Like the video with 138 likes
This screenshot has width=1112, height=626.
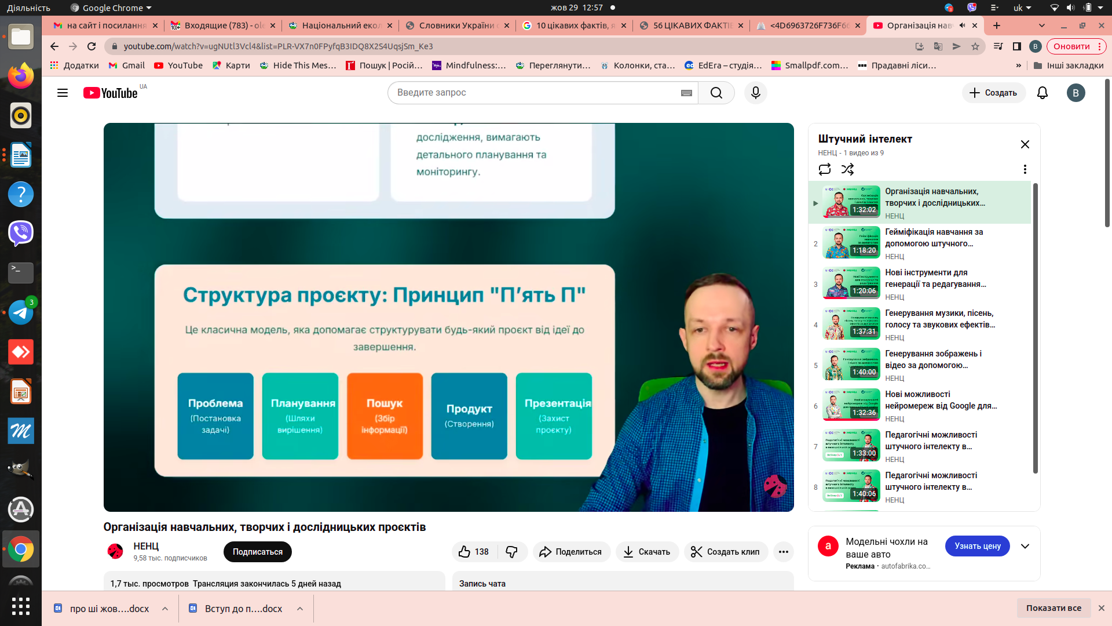pos(473,552)
